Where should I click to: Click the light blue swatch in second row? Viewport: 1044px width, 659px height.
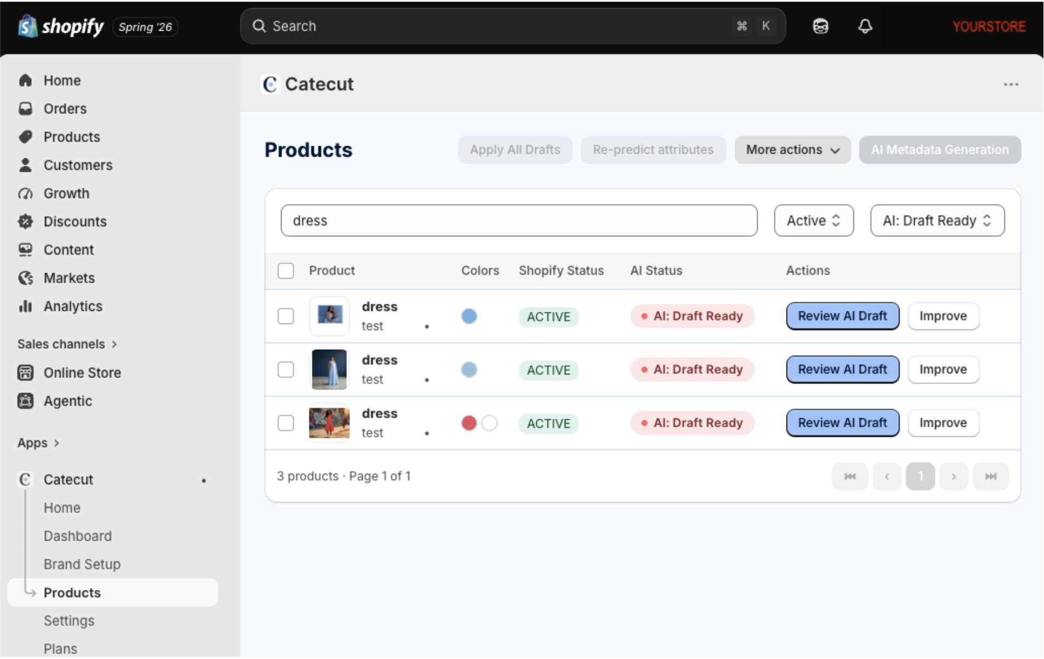tap(469, 370)
